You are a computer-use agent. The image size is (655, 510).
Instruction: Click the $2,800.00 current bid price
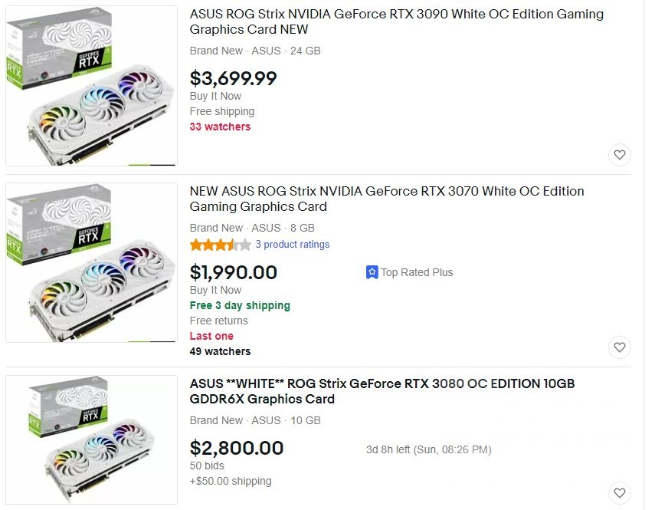[237, 448]
